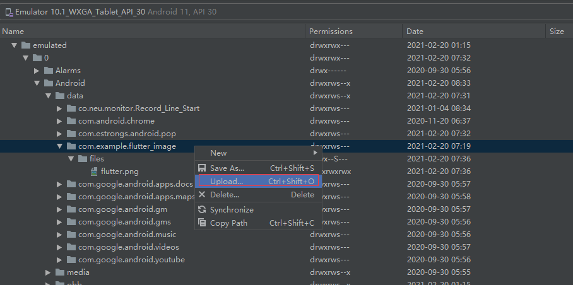The height and width of the screenshot is (285, 573).
Task: Click the emulator device icon in selector
Action: pyautogui.click(x=9, y=12)
